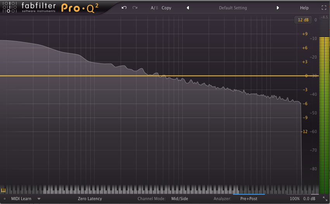
Task: Open the Pre+Post analyzer settings
Action: point(249,199)
